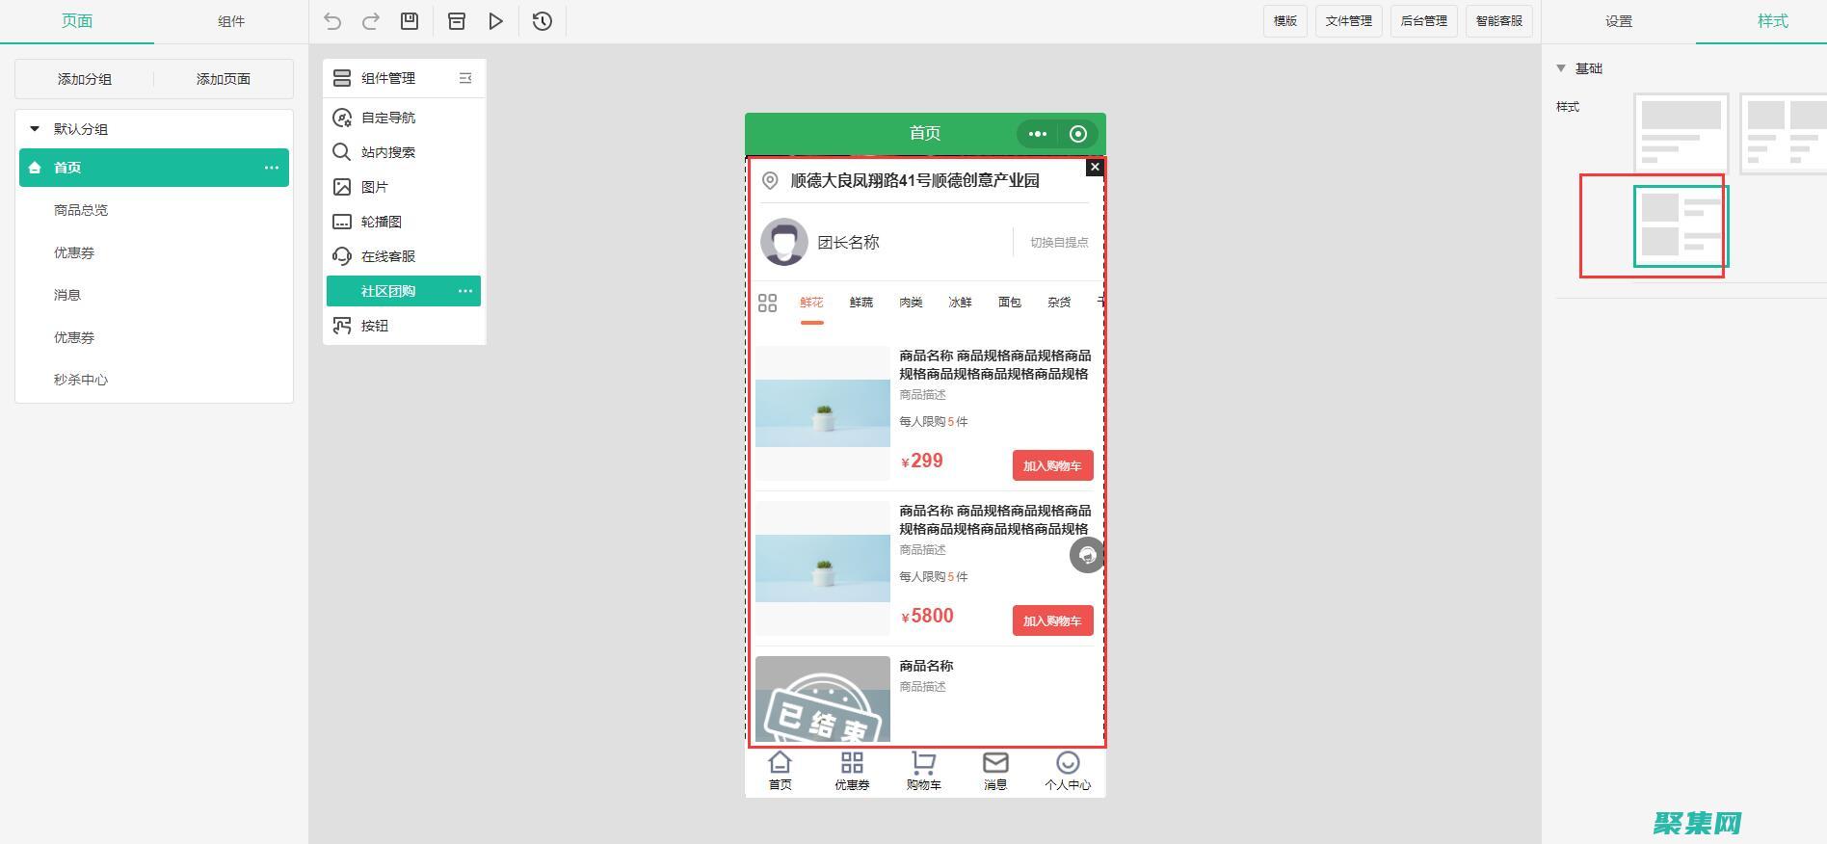
Task: Switch to the 组件 tab
Action: pyautogui.click(x=231, y=21)
